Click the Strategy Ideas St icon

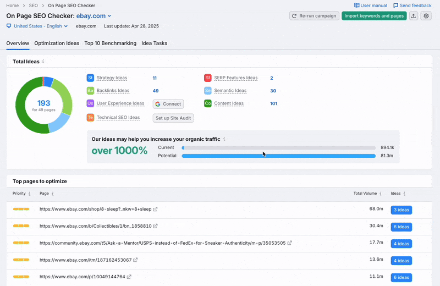90,78
